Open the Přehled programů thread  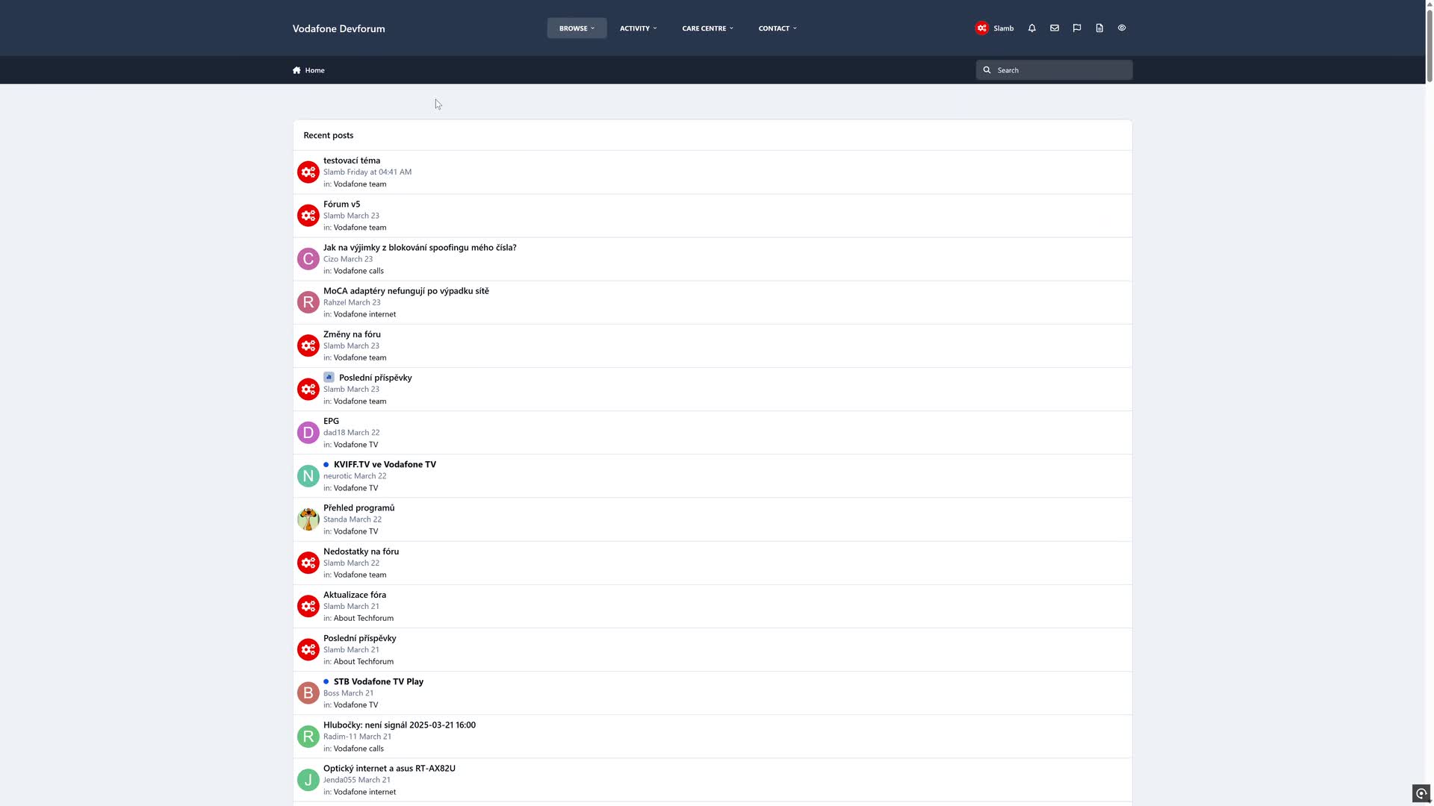coord(358,507)
